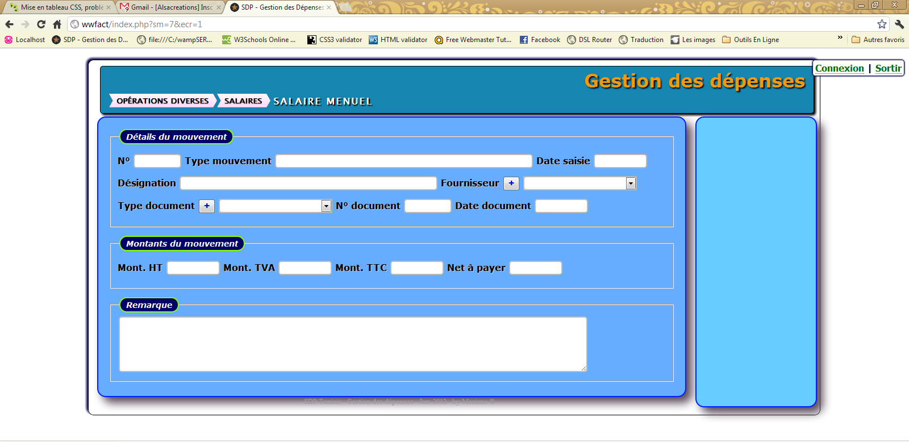Add a new Fournisseur with plus button
Image resolution: width=909 pixels, height=442 pixels.
click(511, 183)
